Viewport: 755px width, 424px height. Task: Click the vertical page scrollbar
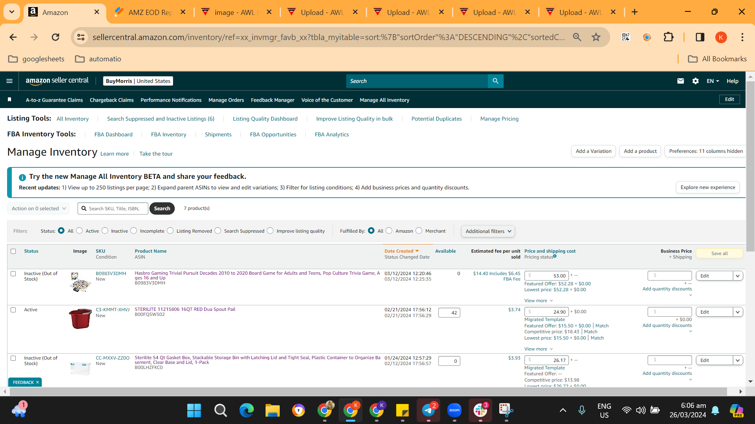pyautogui.click(x=750, y=167)
